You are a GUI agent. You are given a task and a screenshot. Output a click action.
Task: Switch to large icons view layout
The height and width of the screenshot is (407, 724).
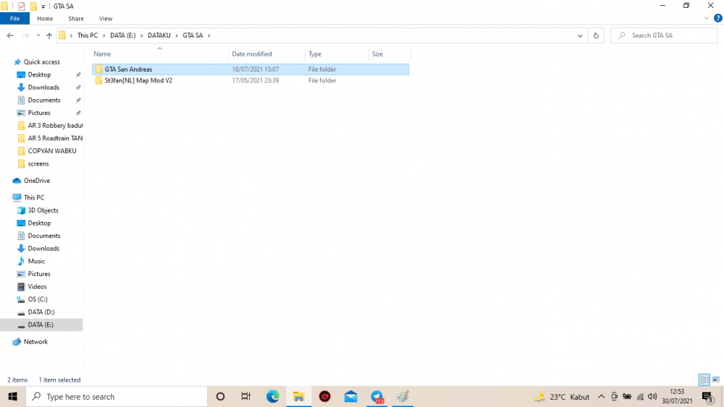pos(716,380)
